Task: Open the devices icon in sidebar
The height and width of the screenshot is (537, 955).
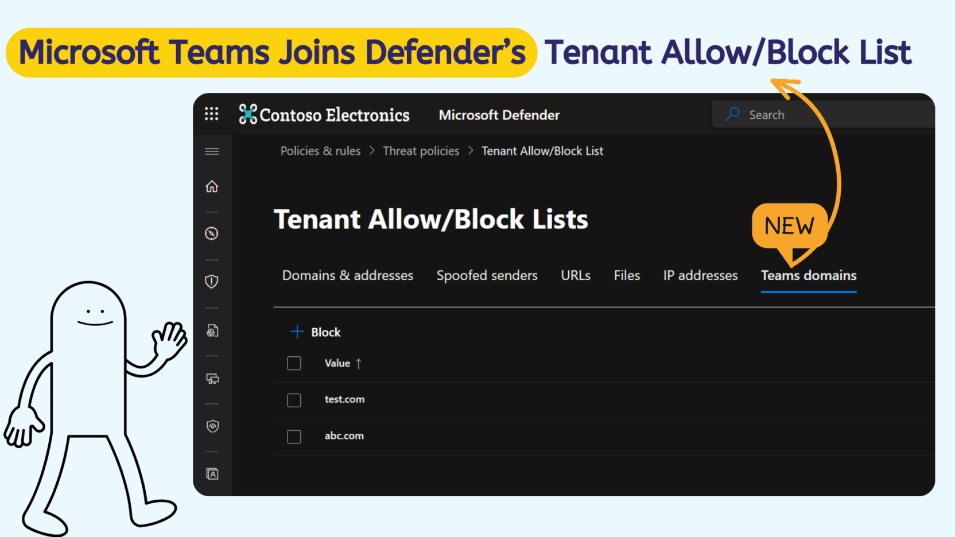Action: (212, 379)
